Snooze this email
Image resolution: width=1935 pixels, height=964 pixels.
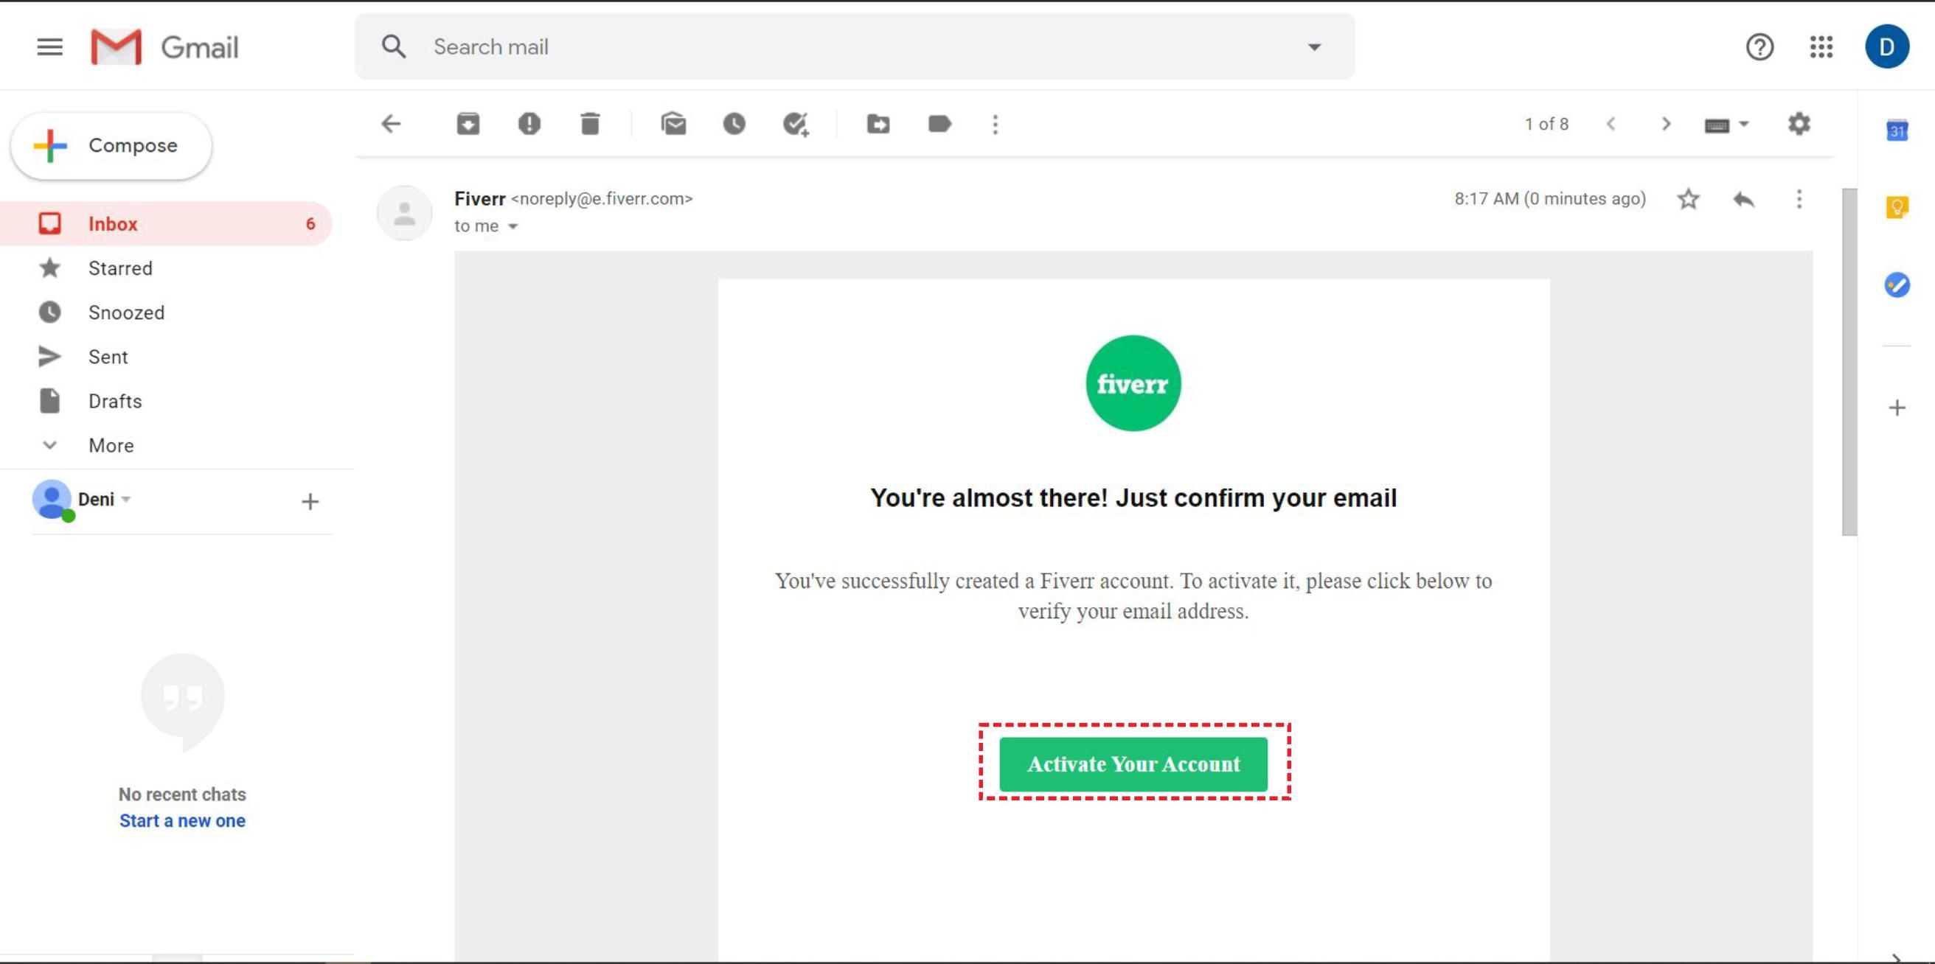tap(734, 124)
